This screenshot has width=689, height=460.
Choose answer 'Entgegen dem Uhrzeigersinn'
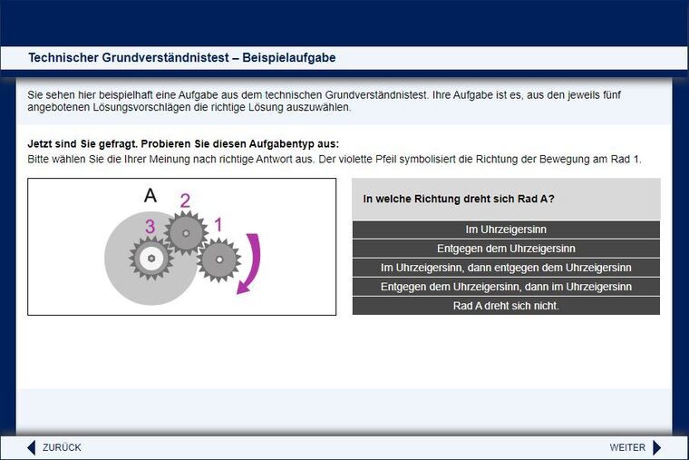click(506, 249)
